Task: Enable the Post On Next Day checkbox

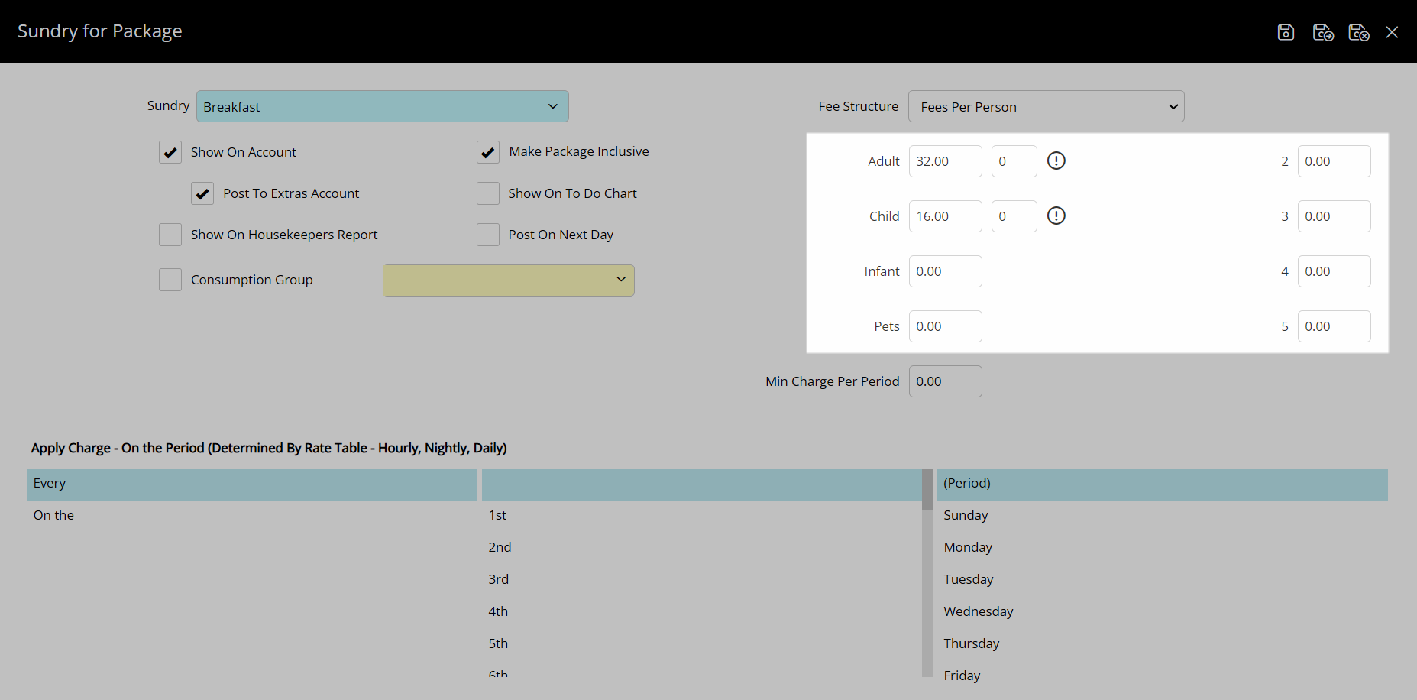Action: pyautogui.click(x=488, y=235)
